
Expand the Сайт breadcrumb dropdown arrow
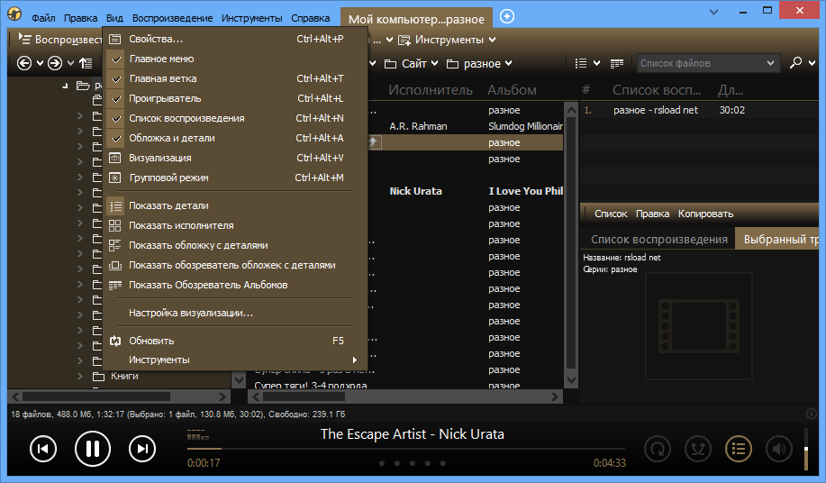coord(434,63)
